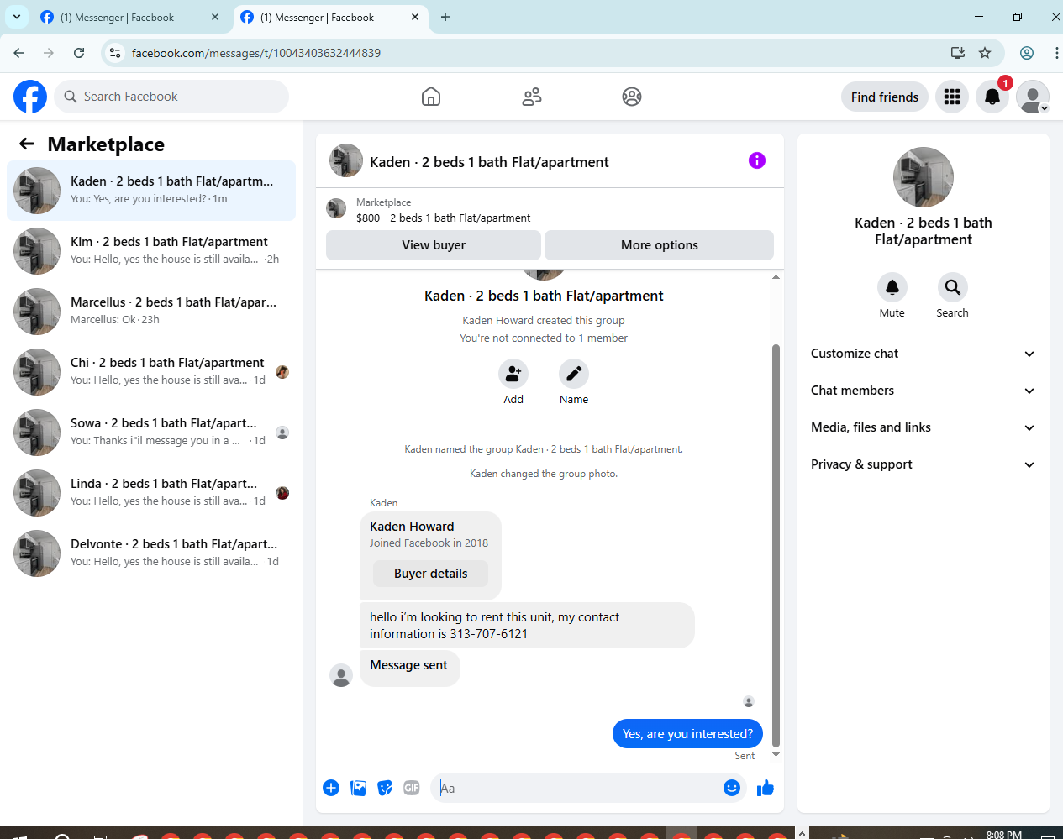Image resolution: width=1063 pixels, height=839 pixels.
Task: Click the chat header apartment thumbnail
Action: [x=346, y=160]
